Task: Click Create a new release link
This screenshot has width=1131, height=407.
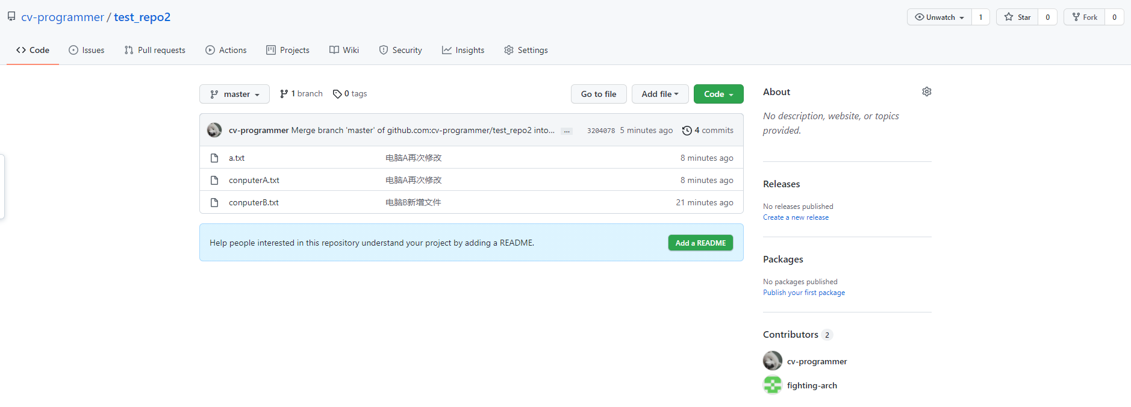Action: point(796,217)
